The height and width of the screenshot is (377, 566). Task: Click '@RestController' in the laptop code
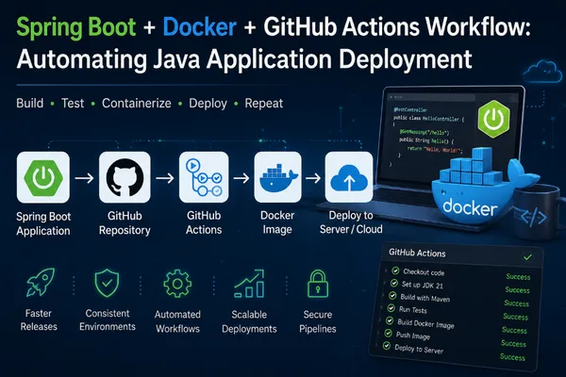410,109
